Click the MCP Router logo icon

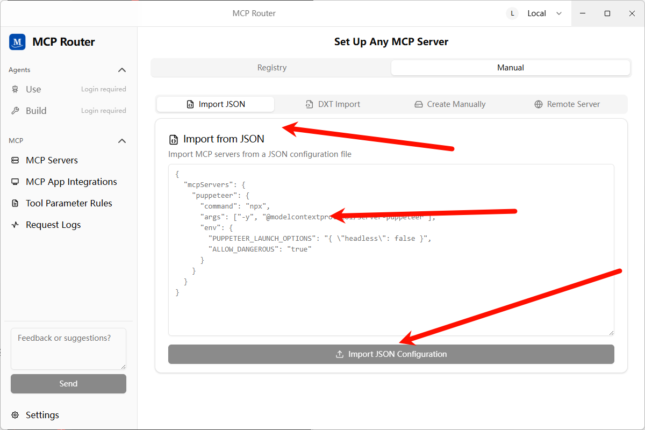tap(17, 42)
